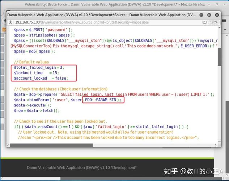Toggle reader view icon in popup address bar

pos(204,22)
